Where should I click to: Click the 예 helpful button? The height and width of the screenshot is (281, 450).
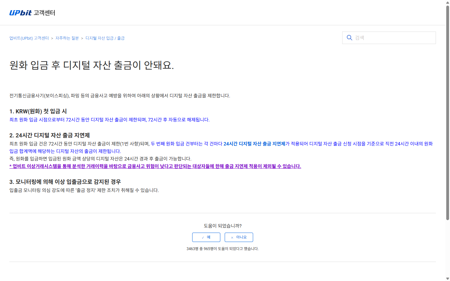(x=206, y=237)
